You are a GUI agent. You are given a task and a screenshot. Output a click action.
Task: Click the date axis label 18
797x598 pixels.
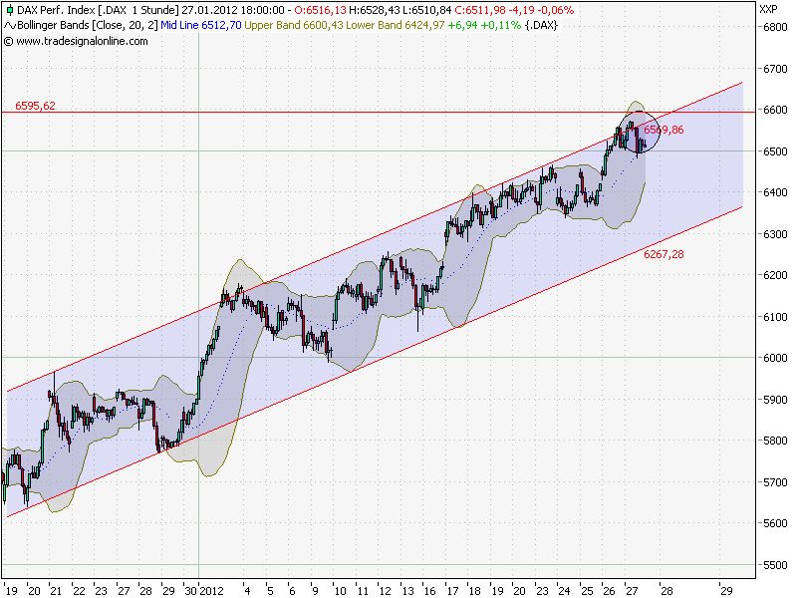point(475,591)
